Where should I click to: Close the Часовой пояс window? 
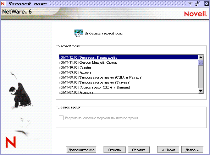pos(206,4)
